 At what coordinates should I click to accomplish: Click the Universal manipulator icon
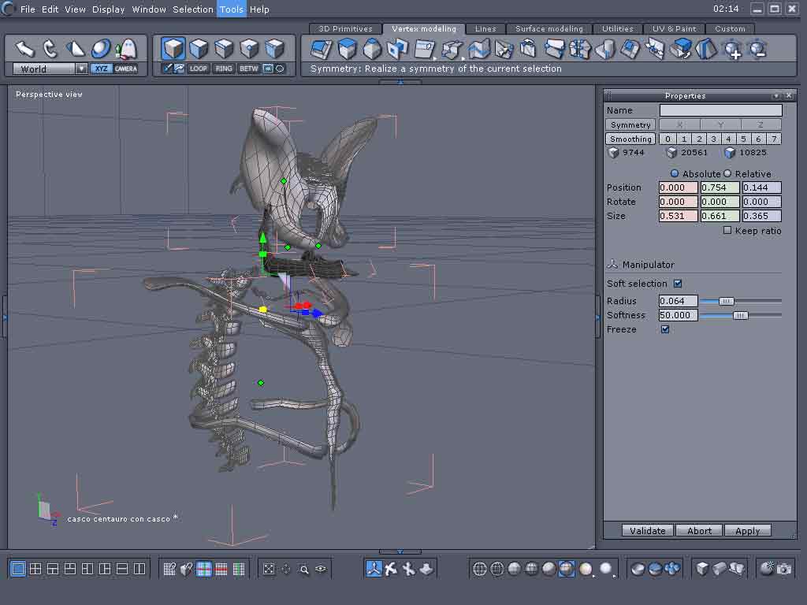[374, 569]
